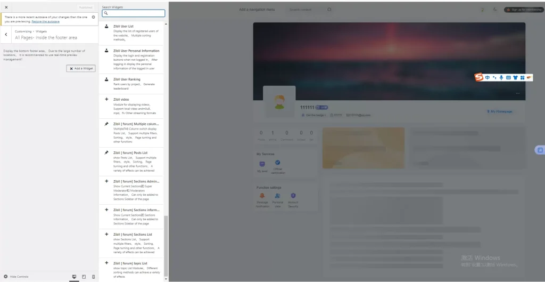
Task: Add the Zibll video widget
Action: tap(131, 106)
